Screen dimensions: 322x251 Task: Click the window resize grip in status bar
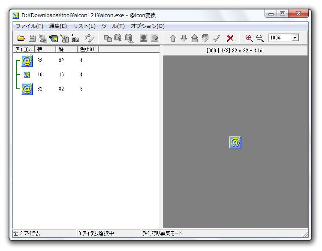[306, 234]
